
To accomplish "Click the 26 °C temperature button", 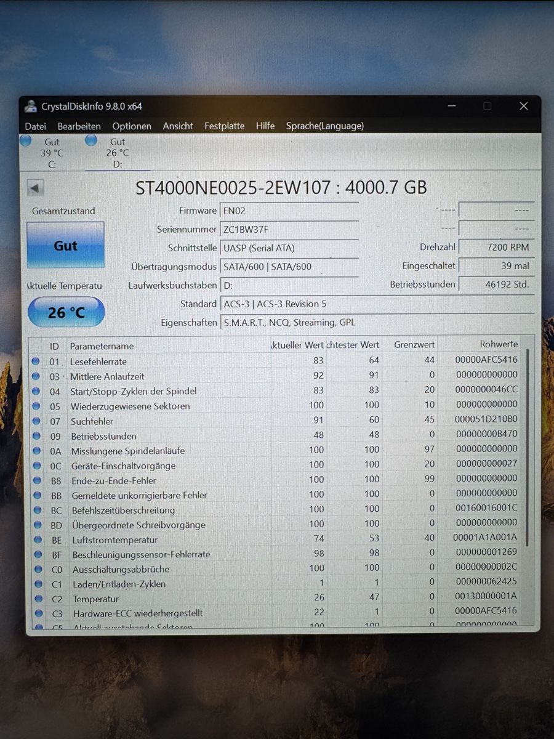I will pyautogui.click(x=66, y=312).
